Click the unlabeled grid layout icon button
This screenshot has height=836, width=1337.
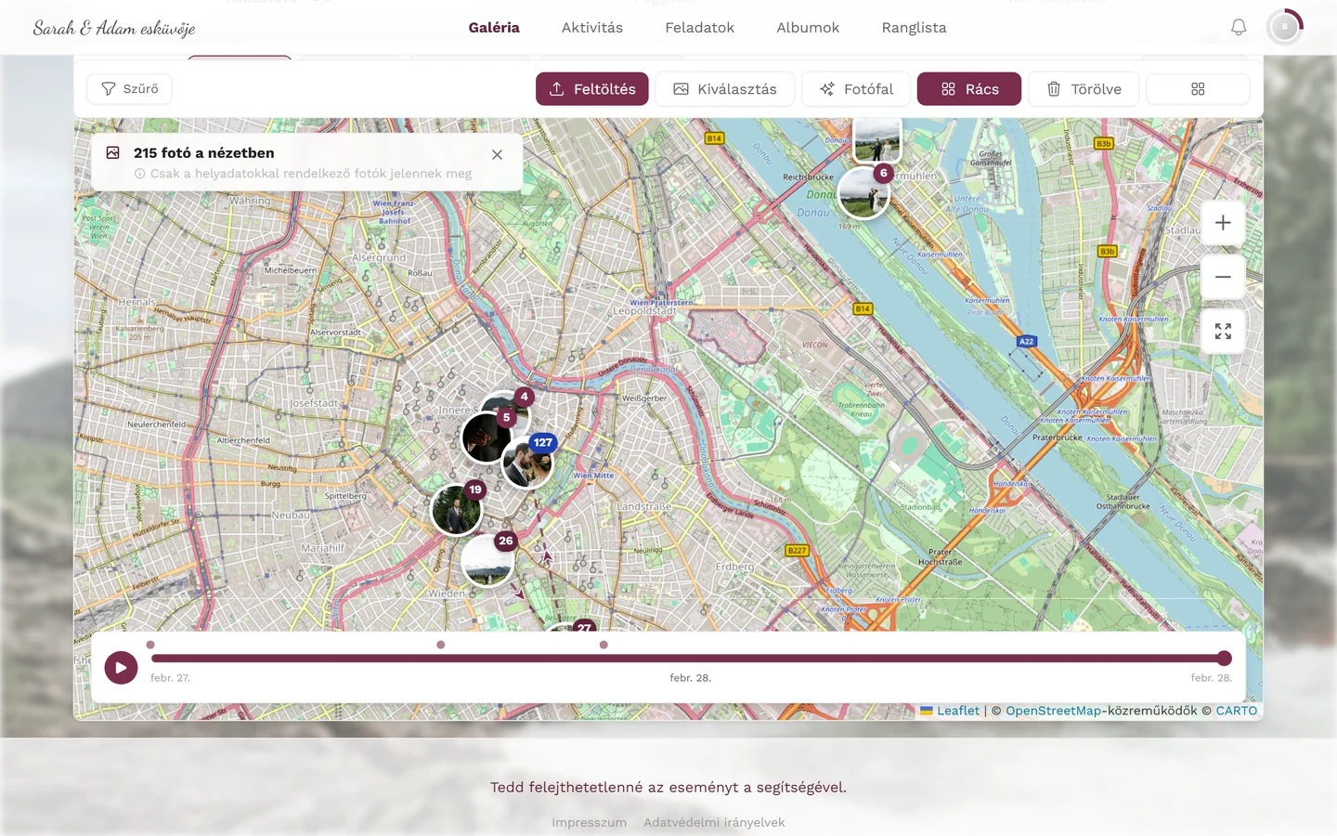(x=1198, y=89)
